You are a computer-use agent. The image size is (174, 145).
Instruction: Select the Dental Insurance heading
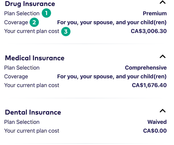tap(33, 112)
